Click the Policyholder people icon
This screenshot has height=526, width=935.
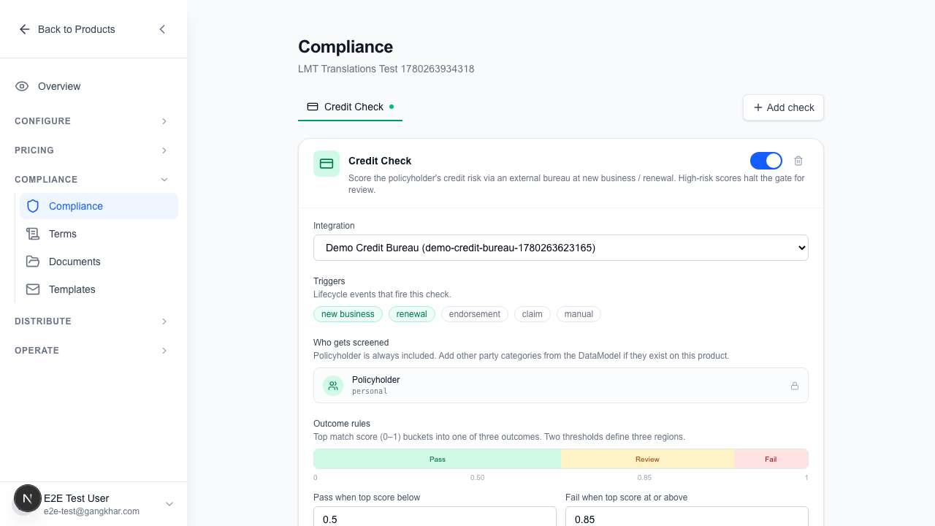click(333, 385)
